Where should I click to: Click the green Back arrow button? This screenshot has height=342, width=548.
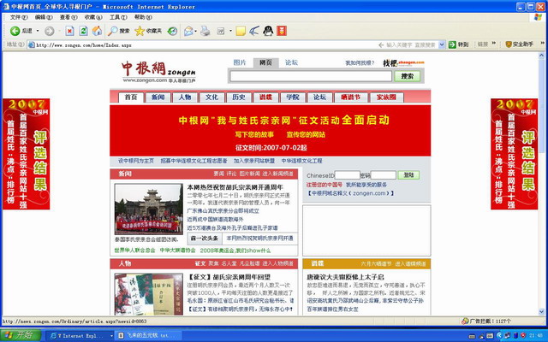(x=15, y=31)
